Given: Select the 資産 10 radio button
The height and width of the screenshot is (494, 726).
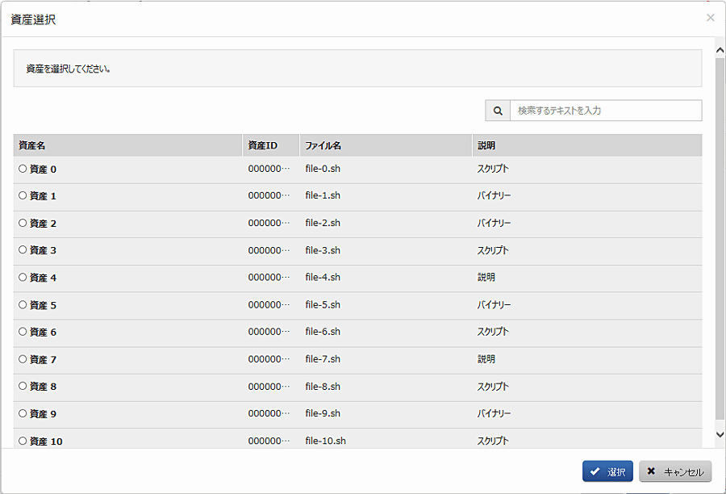Looking at the screenshot, I should coord(23,441).
